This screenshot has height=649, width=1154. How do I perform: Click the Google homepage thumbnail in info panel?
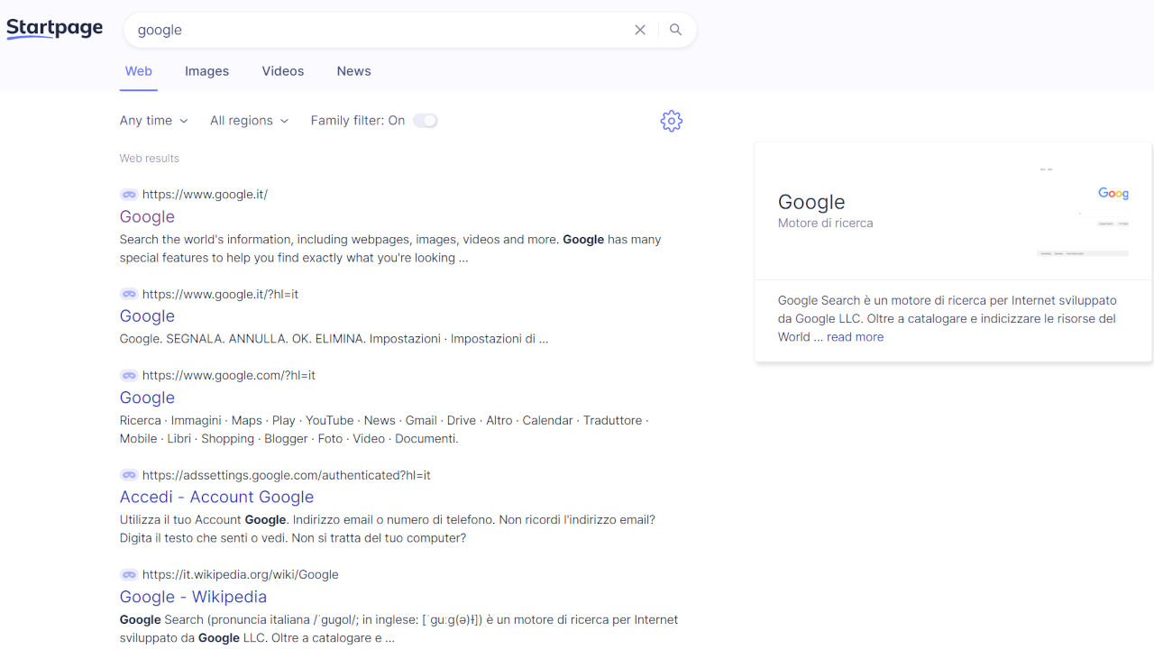click(1082, 211)
